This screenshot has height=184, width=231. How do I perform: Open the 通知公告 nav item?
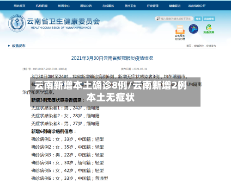pos(86,6)
